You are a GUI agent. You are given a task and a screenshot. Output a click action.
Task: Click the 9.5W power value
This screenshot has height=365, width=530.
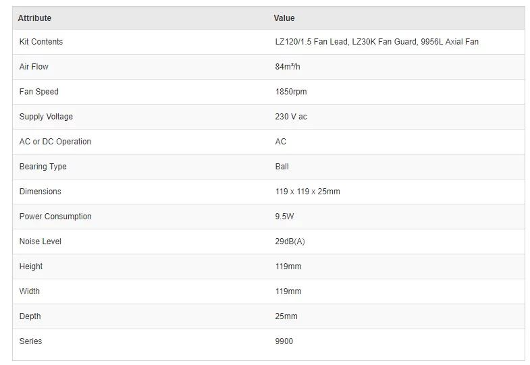tap(284, 217)
